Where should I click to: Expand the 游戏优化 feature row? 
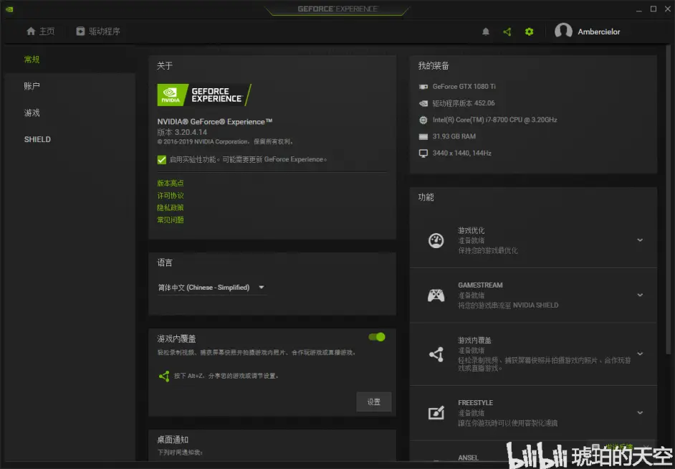(640, 240)
